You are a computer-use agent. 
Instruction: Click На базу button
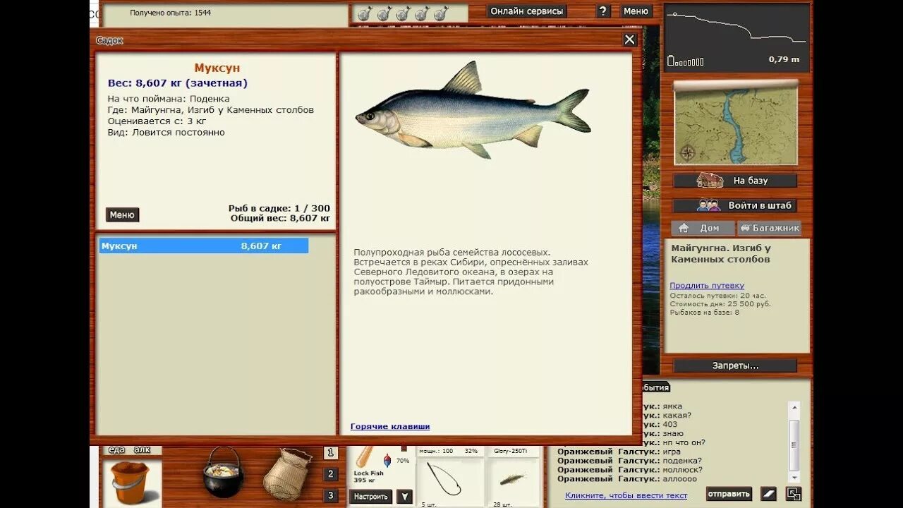tap(735, 181)
